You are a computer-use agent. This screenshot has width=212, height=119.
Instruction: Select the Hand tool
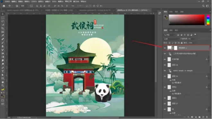coord(3,82)
